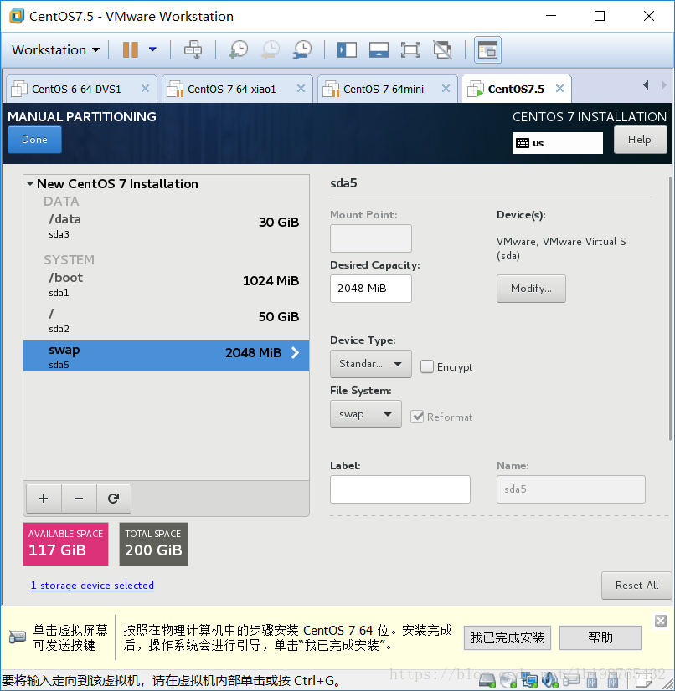This screenshot has width=675, height=691.
Task: Close the yellow install hint bar
Action: pyautogui.click(x=661, y=621)
